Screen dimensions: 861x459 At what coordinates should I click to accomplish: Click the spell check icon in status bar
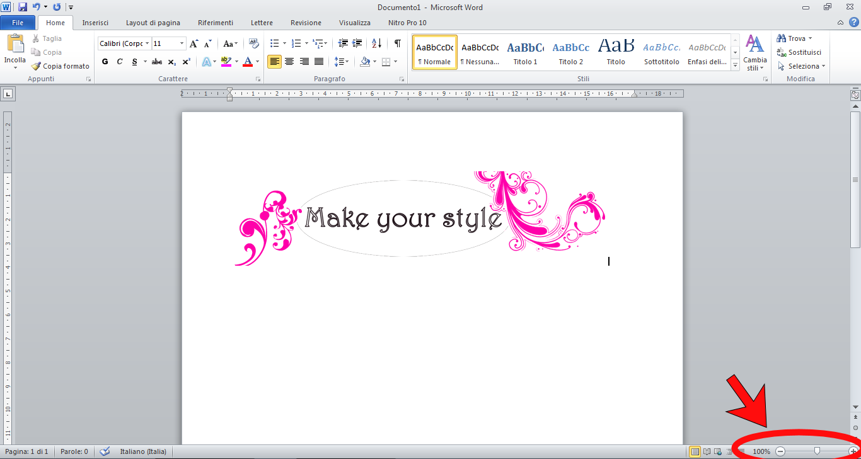coord(105,451)
